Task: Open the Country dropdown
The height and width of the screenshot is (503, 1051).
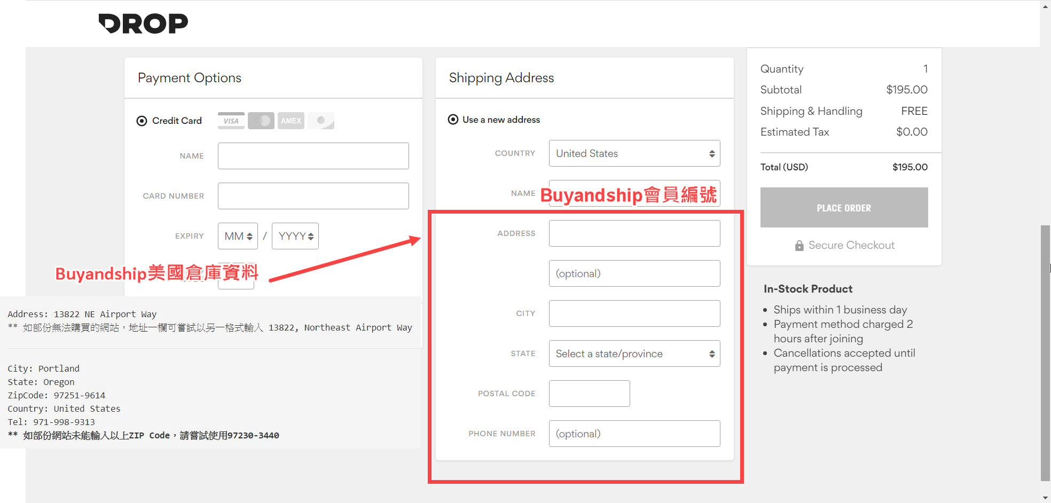Action: 634,154
